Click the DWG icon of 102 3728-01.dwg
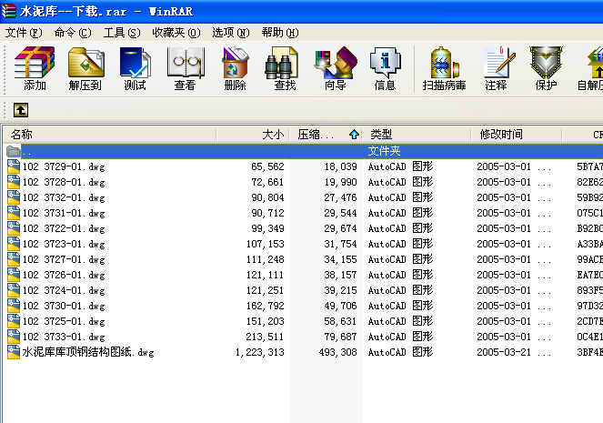 point(13,182)
